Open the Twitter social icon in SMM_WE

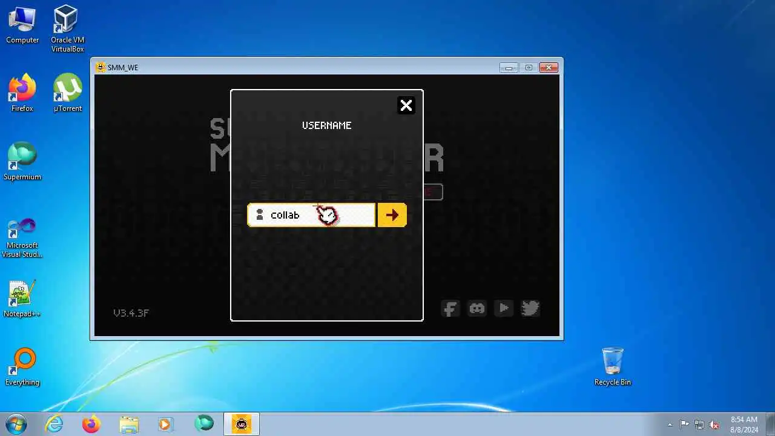coord(530,309)
